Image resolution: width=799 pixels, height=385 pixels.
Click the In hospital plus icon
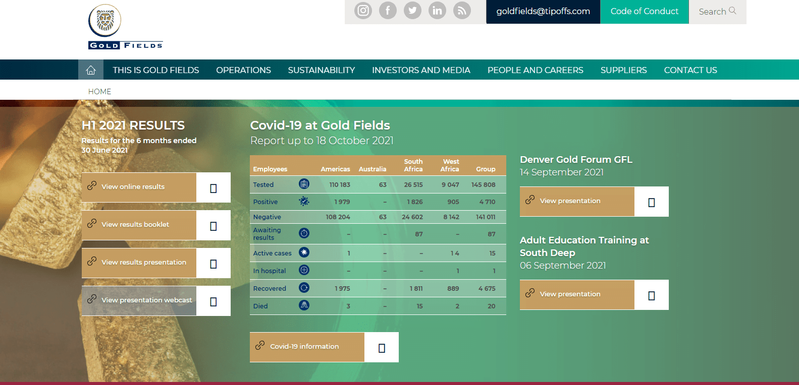[x=304, y=270]
